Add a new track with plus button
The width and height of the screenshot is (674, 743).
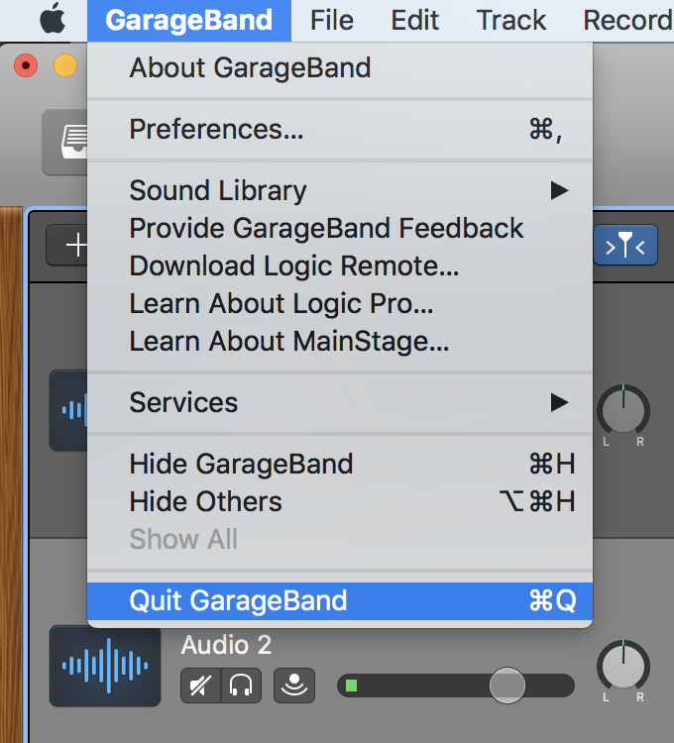[x=67, y=245]
